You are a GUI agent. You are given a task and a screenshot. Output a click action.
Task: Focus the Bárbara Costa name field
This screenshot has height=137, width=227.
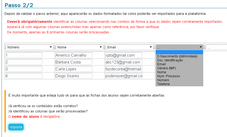[x=74, y=62]
